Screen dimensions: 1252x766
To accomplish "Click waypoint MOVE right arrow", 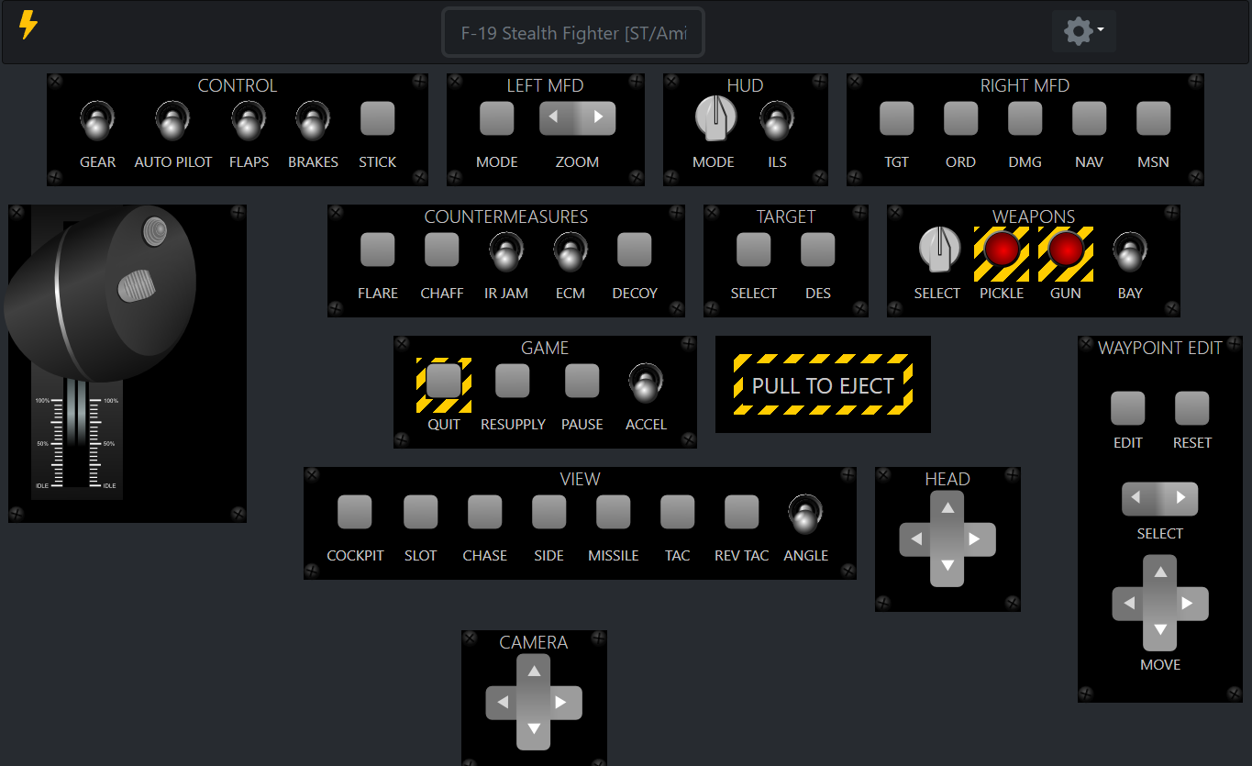I will coord(1189,604).
